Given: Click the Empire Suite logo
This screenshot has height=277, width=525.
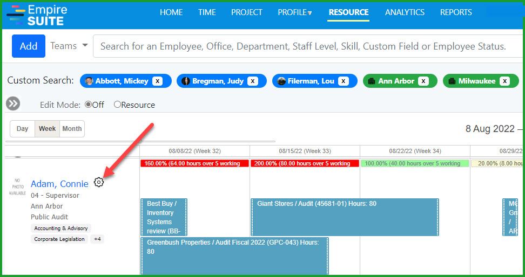Looking at the screenshot, I should pyautogui.click(x=37, y=15).
